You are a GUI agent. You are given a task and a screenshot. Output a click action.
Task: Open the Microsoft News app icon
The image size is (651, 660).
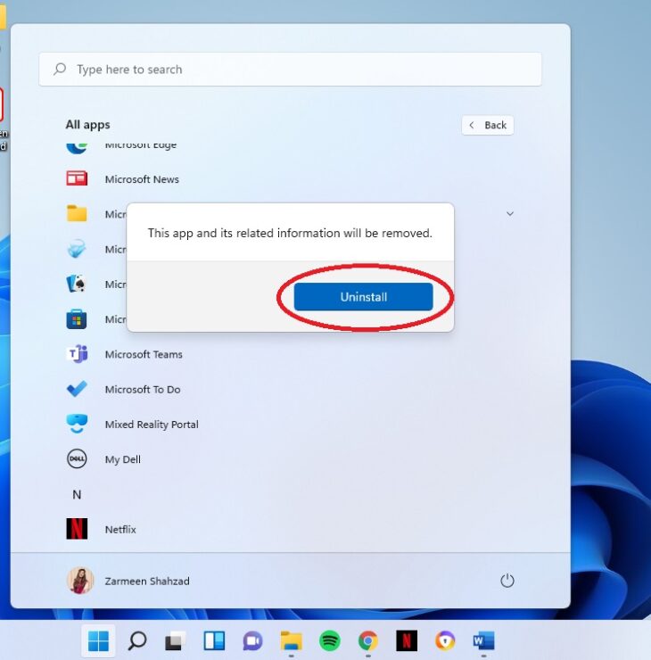point(77,178)
